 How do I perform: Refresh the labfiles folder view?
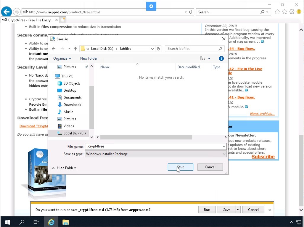point(158,49)
